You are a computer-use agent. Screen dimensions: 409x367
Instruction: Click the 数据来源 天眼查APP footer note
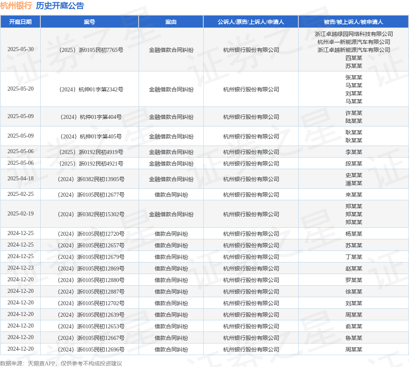pyautogui.click(x=61, y=363)
